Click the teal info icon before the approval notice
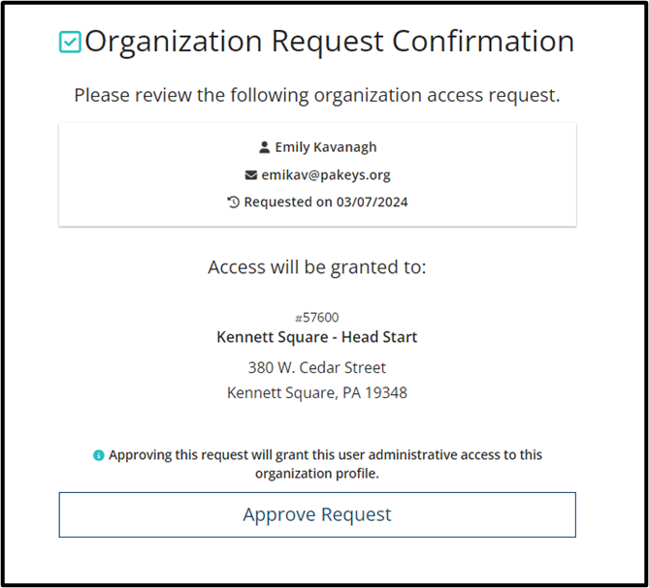Viewport: 649px width, 588px height. click(x=99, y=455)
